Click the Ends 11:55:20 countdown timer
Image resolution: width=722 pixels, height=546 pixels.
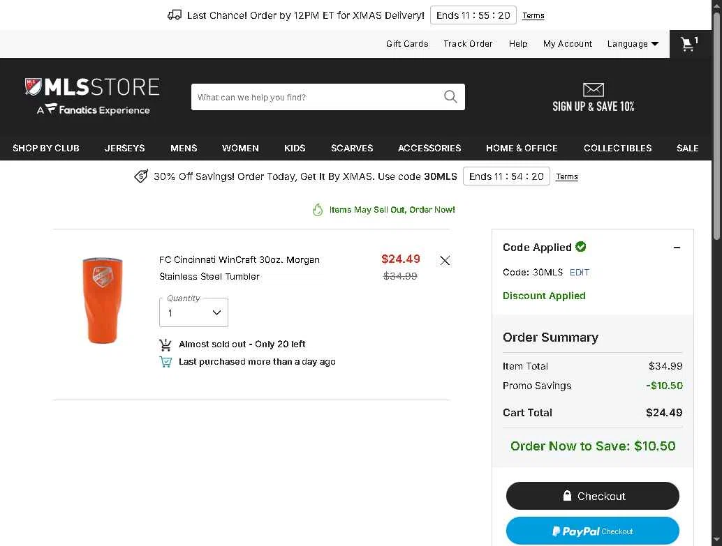pos(473,15)
